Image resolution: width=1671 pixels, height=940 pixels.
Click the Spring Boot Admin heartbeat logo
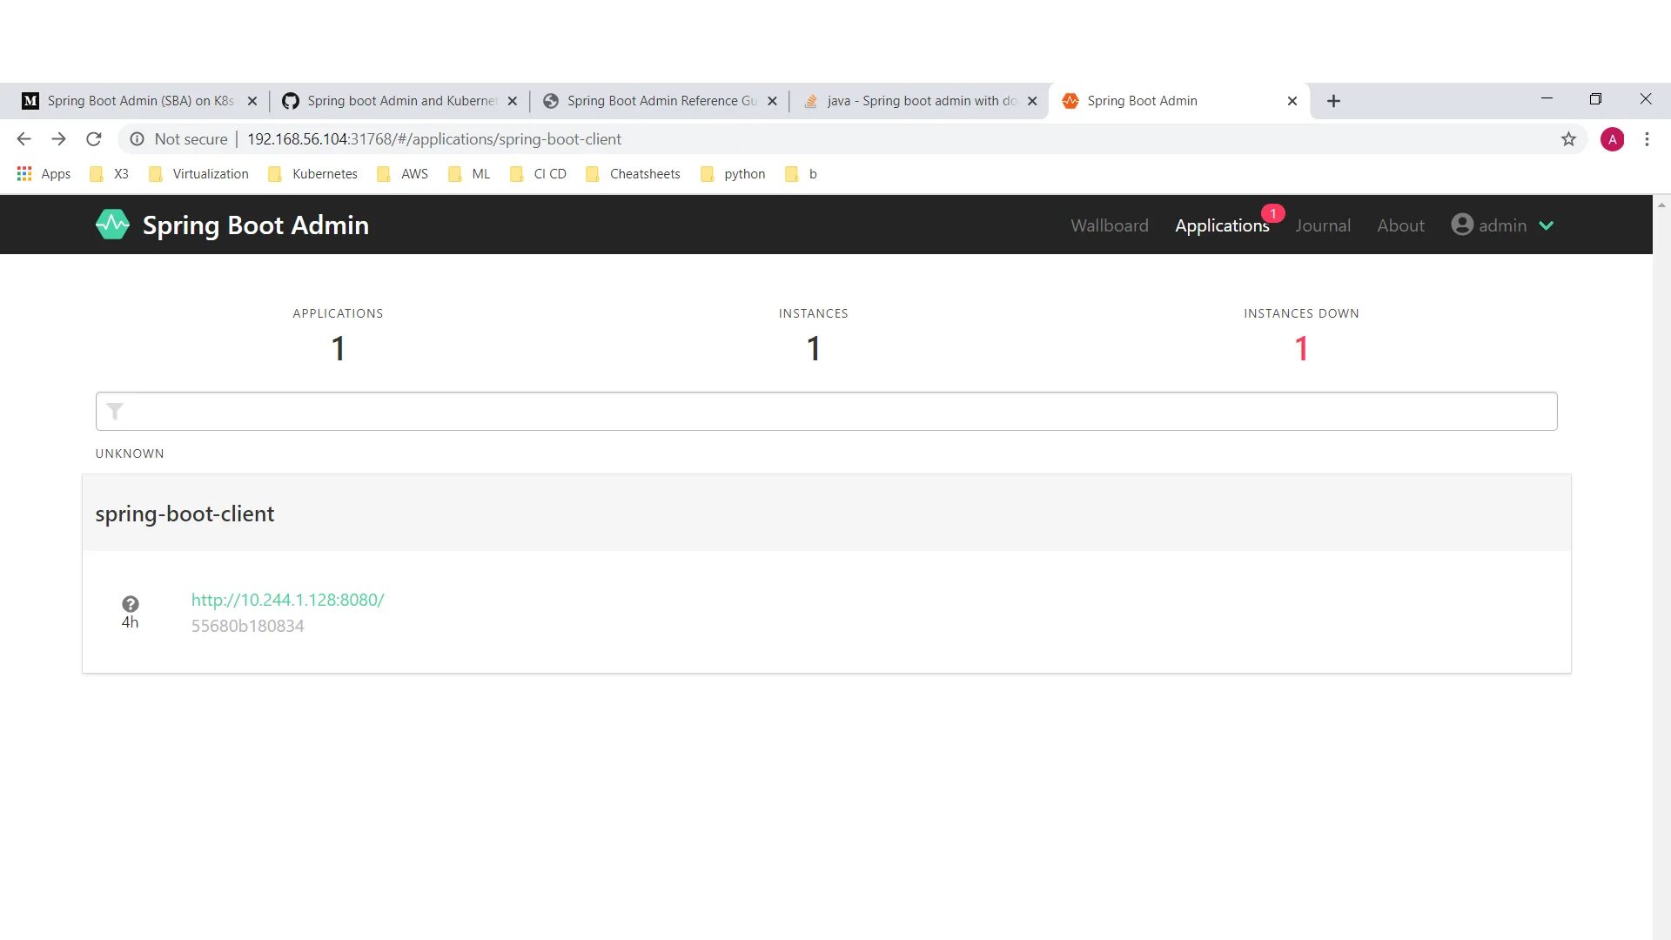tap(112, 225)
